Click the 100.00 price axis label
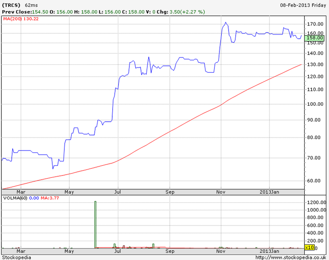The width and height of the screenshot is (329, 260). pyautogui.click(x=315, y=104)
